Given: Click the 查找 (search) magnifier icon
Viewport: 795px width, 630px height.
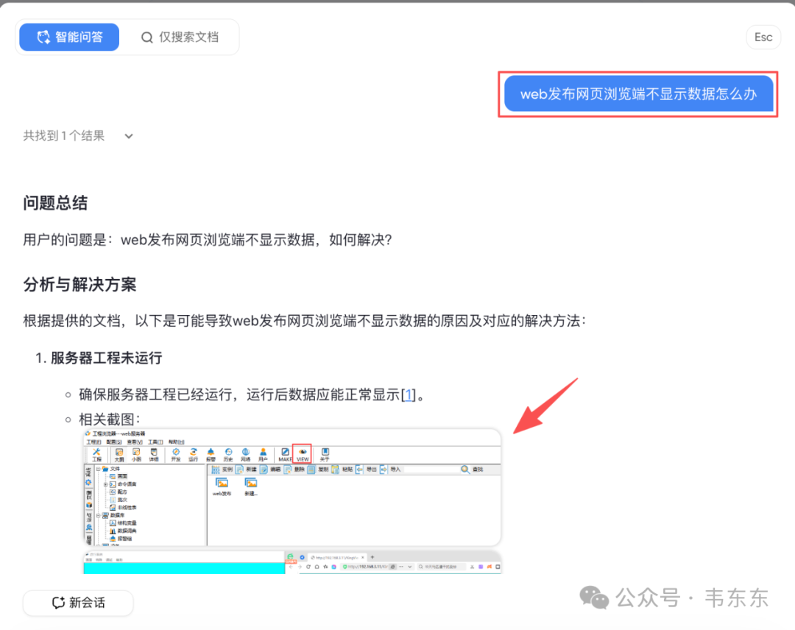Looking at the screenshot, I should (464, 469).
